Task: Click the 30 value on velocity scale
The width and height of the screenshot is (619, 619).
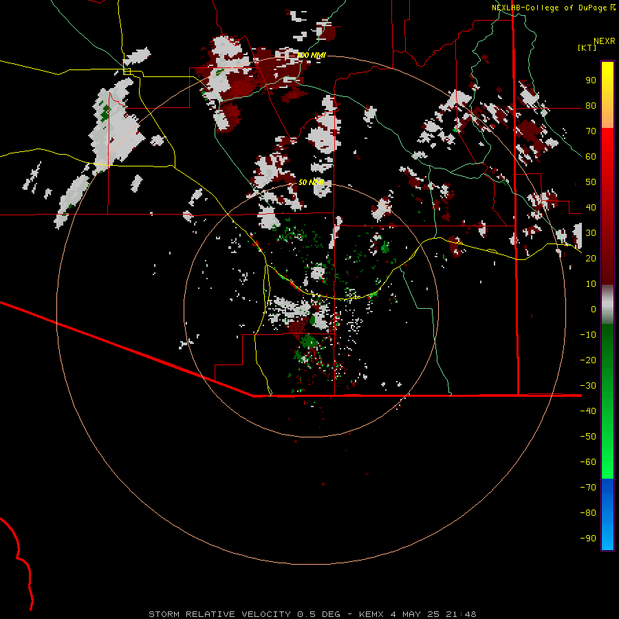Action: (x=591, y=233)
